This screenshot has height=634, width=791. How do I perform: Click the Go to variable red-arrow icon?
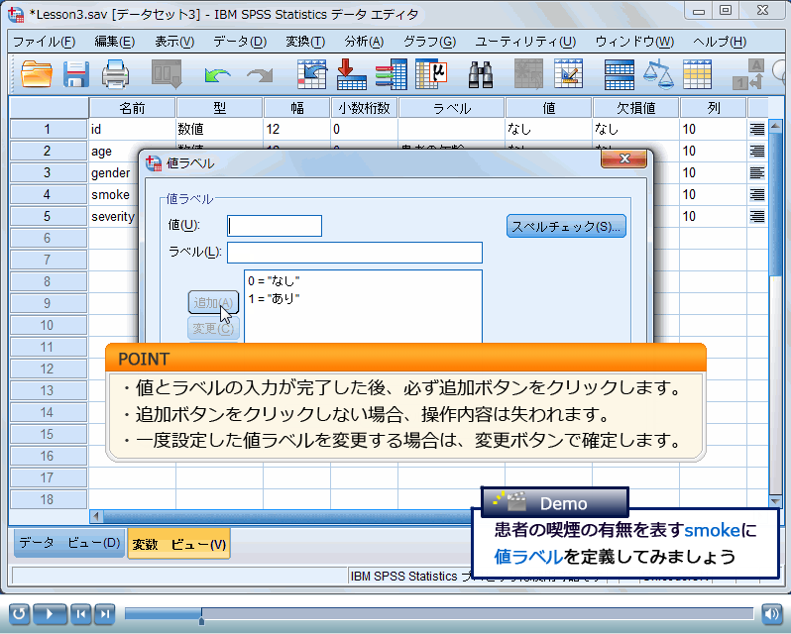coord(351,74)
